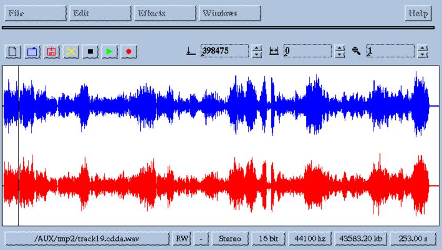The width and height of the screenshot is (442, 250).
Task: Open the Windows menu
Action: (230, 13)
